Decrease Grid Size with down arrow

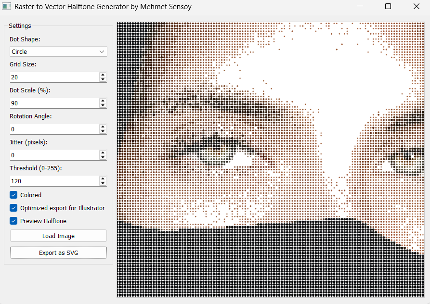click(x=103, y=79)
